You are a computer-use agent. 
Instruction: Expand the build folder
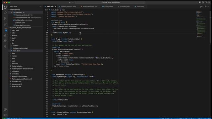coord(14,38)
